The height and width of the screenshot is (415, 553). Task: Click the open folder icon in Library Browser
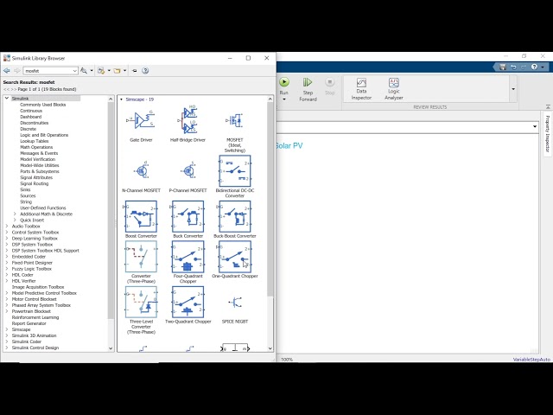pos(118,71)
